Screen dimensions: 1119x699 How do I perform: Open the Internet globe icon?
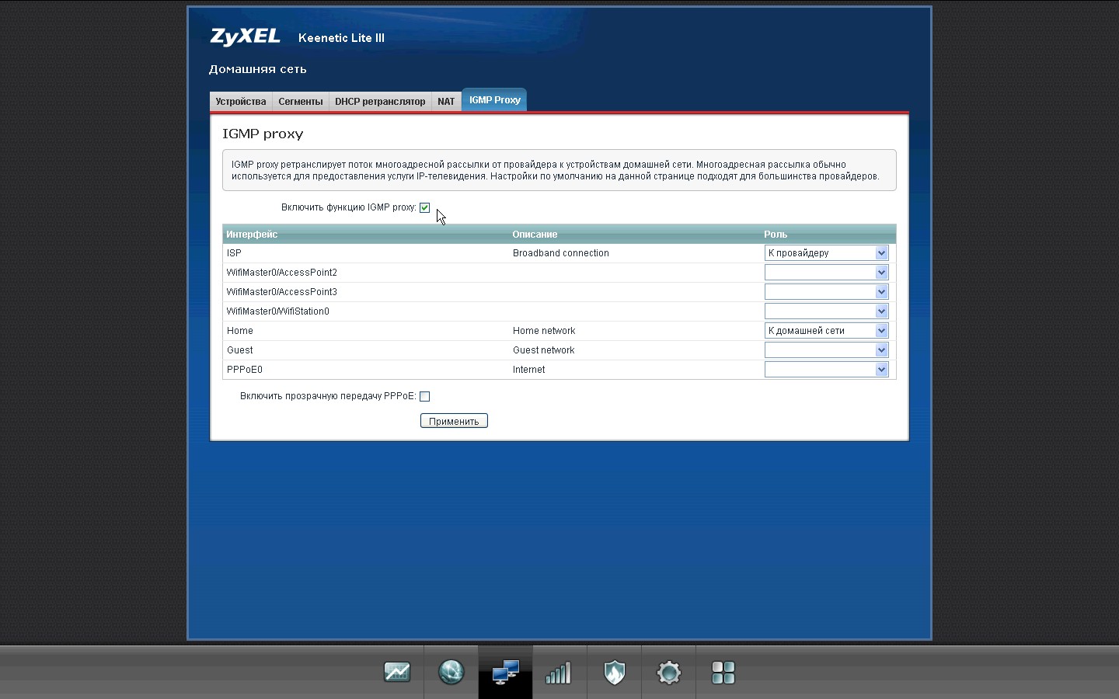[451, 672]
